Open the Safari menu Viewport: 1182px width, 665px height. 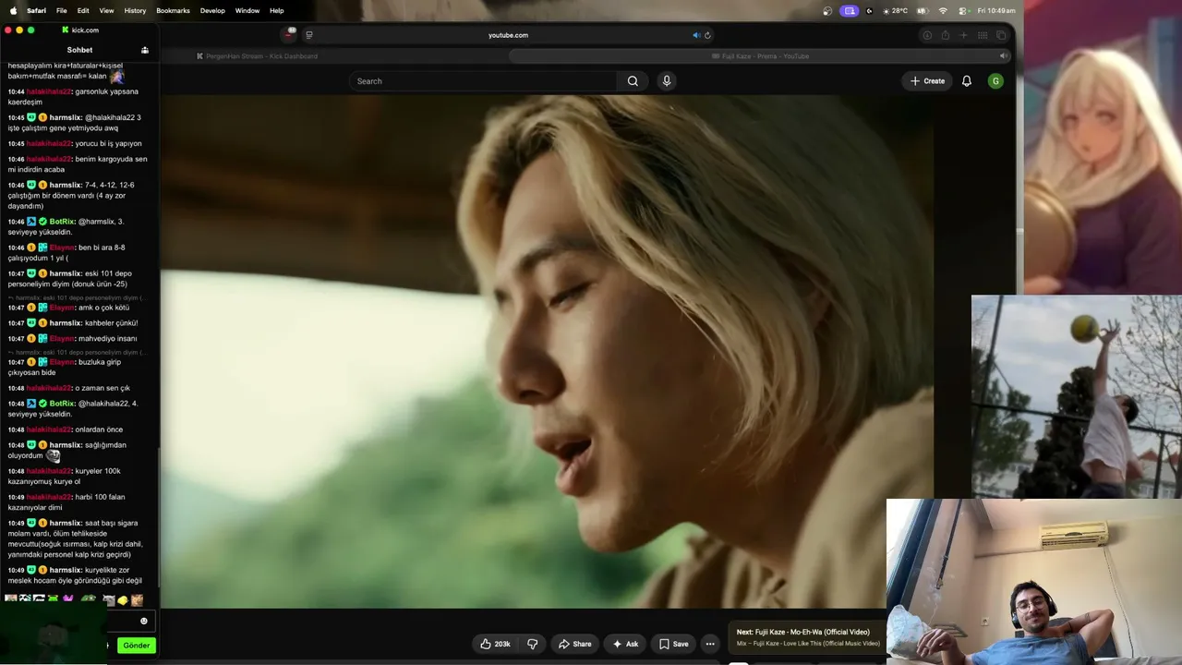click(36, 10)
